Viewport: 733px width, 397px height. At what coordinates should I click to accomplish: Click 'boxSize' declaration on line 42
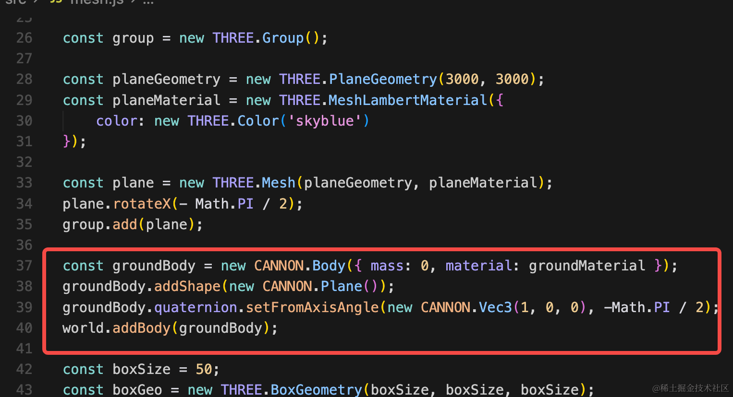(x=142, y=369)
